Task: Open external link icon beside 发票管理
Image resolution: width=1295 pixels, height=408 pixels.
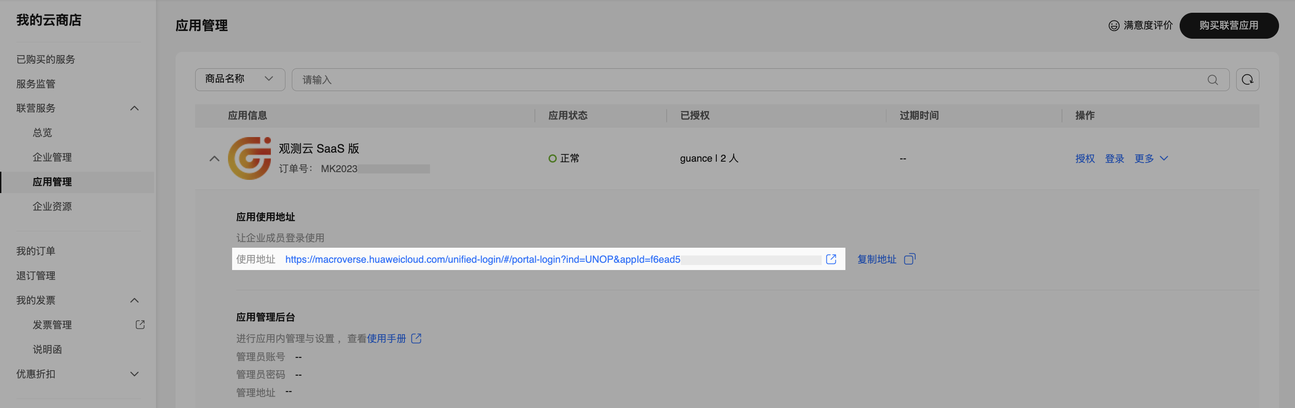Action: tap(140, 325)
